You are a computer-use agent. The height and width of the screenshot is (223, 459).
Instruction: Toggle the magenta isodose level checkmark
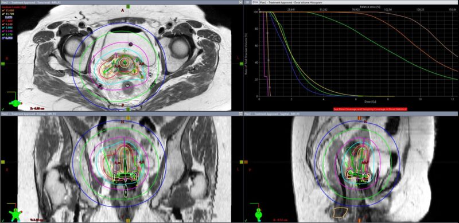pyautogui.click(x=3, y=32)
